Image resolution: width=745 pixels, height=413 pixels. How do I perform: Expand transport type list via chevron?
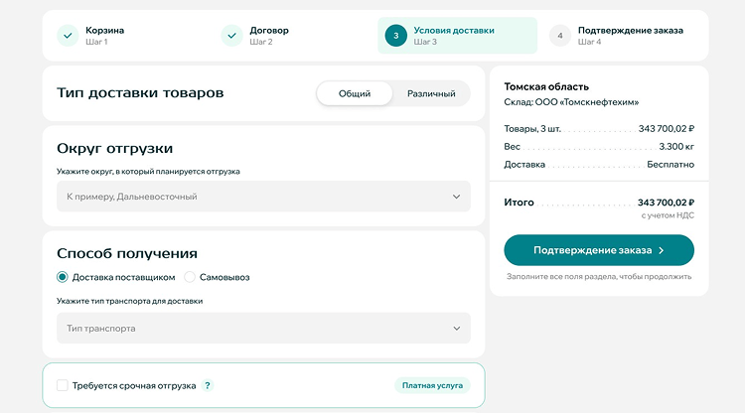pos(457,328)
